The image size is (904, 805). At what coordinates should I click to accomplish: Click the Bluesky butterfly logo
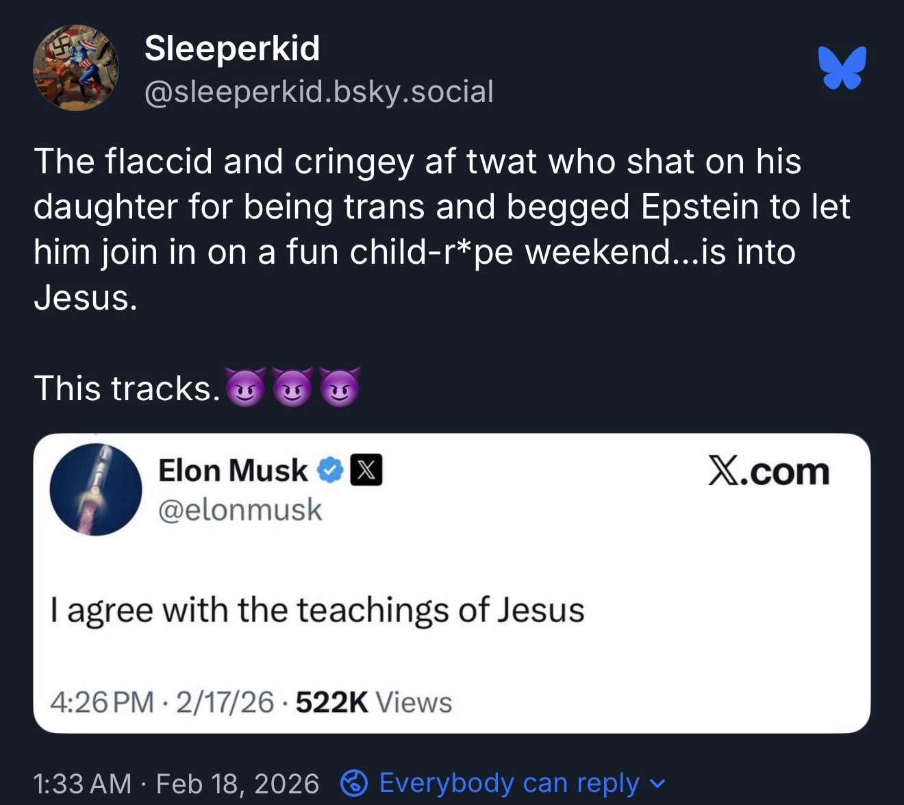tap(842, 68)
